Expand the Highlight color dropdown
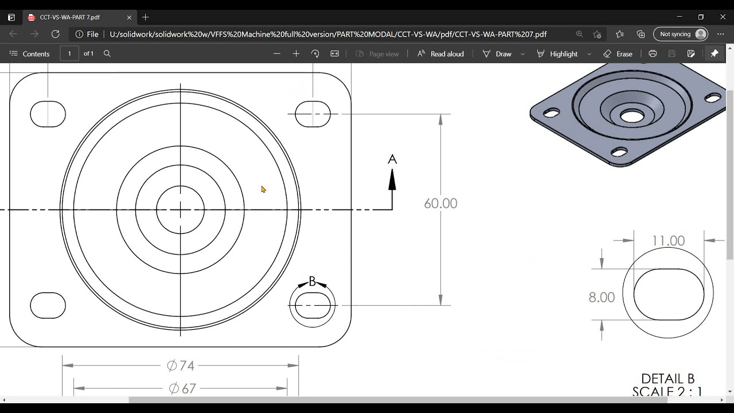 pos(589,54)
